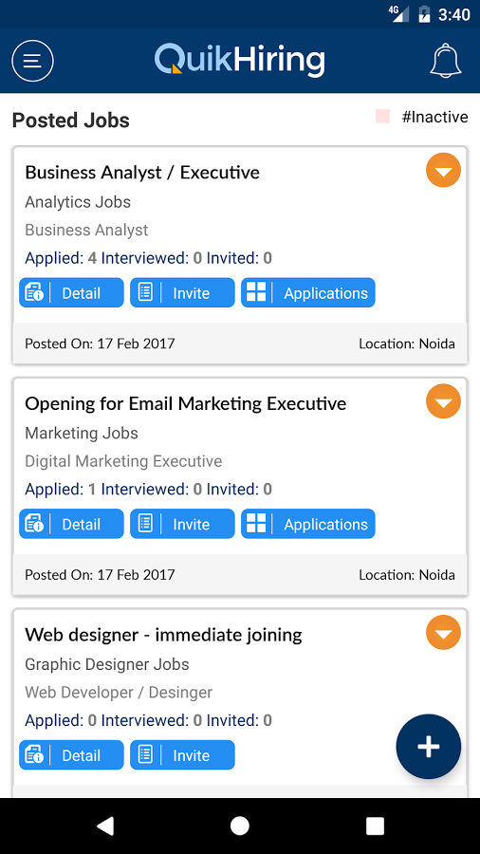Tap Android back navigation icon

click(x=105, y=826)
